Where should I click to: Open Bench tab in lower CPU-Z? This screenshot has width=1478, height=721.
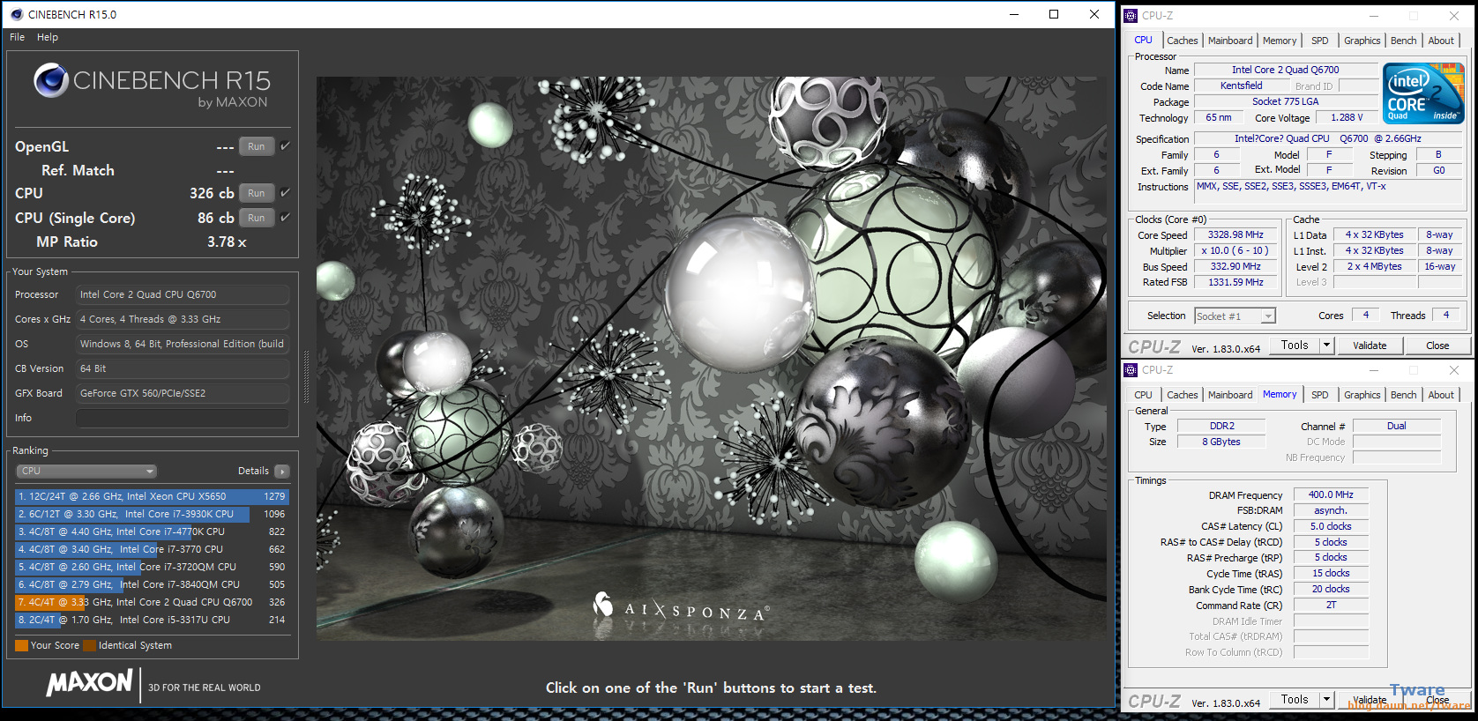point(1403,395)
